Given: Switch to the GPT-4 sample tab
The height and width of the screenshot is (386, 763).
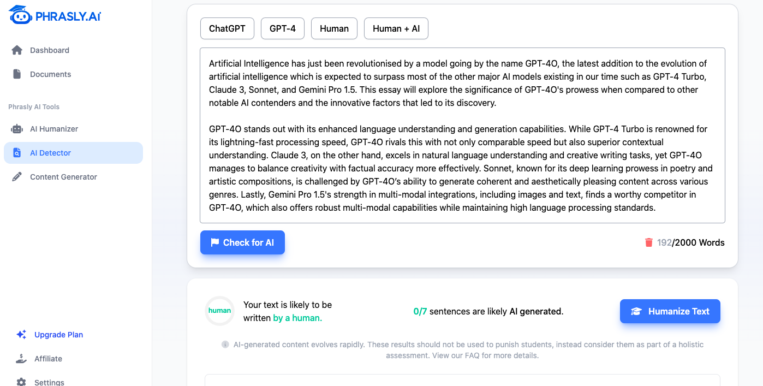Looking at the screenshot, I should 282,28.
